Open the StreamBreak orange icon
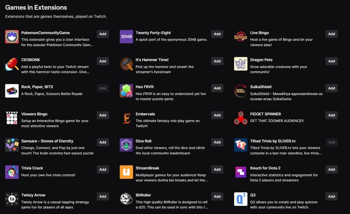This screenshot has width=350, height=214. point(126,172)
